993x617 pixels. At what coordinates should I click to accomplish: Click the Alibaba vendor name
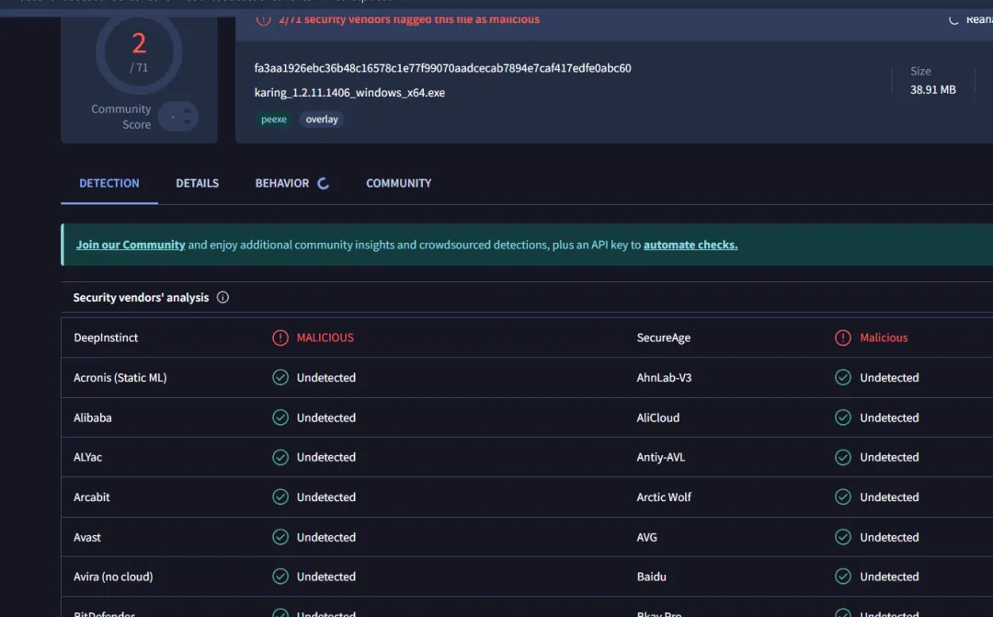pyautogui.click(x=93, y=417)
